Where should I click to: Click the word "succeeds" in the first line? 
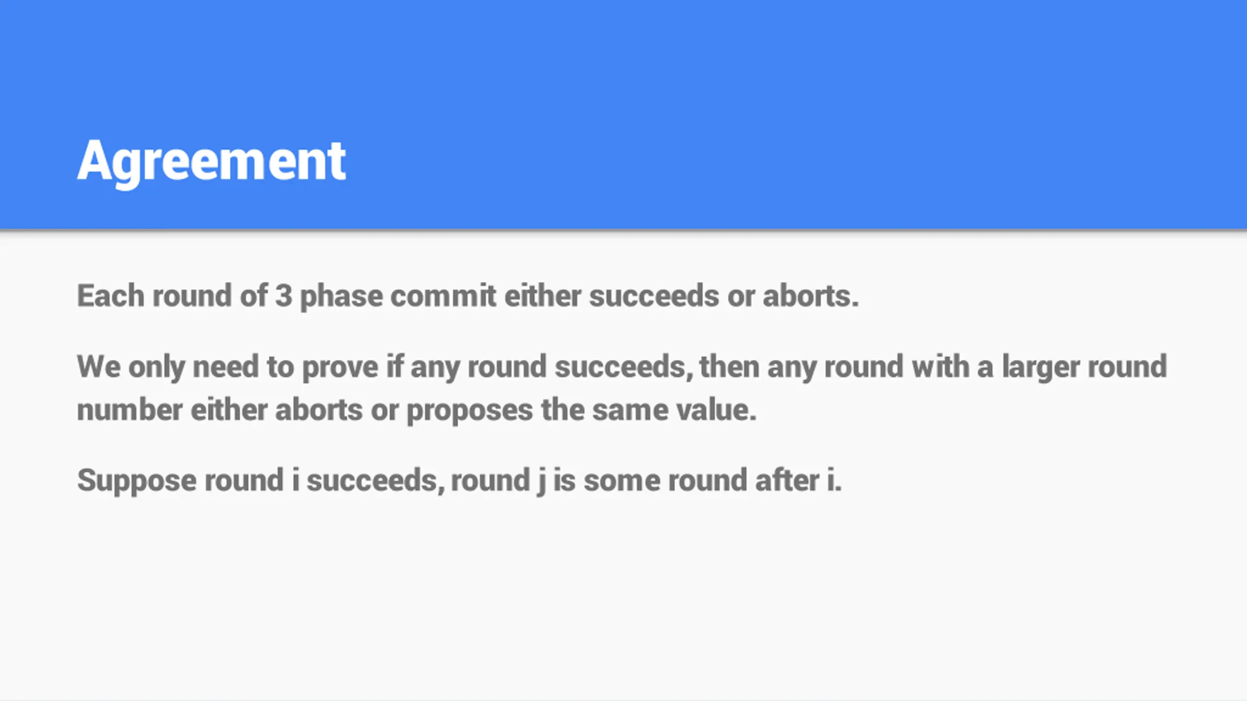point(654,296)
